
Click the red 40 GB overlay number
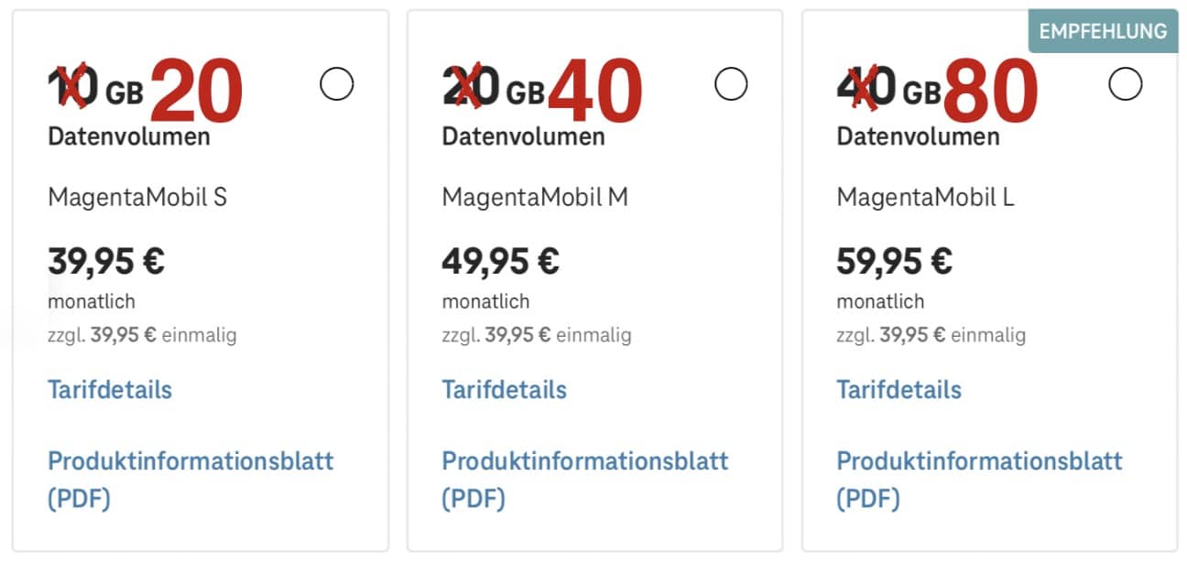click(595, 91)
